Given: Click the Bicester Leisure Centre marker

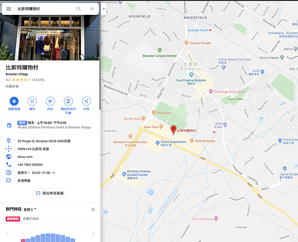Looking at the screenshot, I should point(159,50).
